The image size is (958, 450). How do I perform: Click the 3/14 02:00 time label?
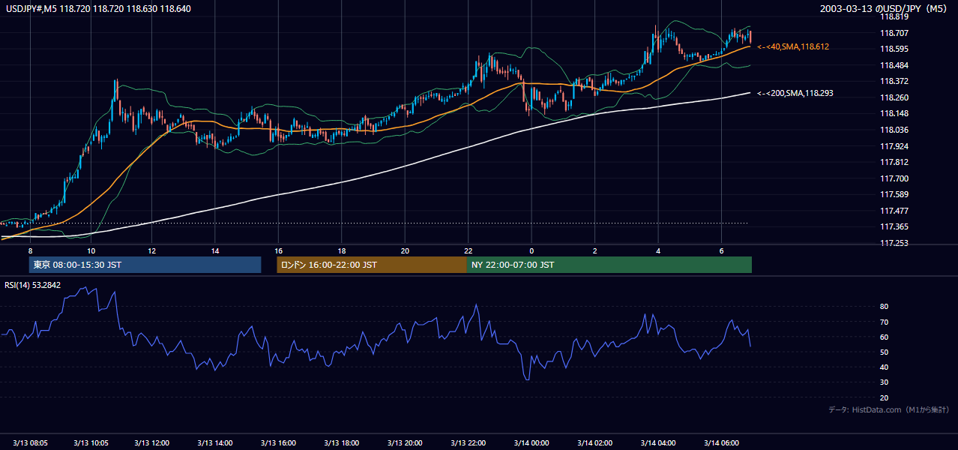tap(596, 443)
